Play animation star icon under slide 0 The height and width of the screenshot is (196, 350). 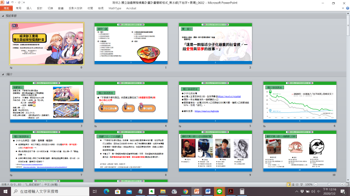click(x=11, y=68)
